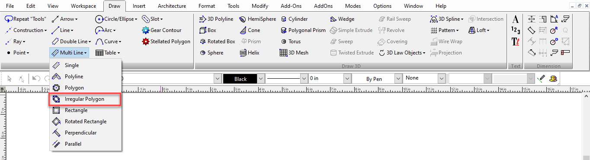Expand the Circle/Ellipse dropdown arrow
This screenshot has width=590, height=160.
(136, 19)
